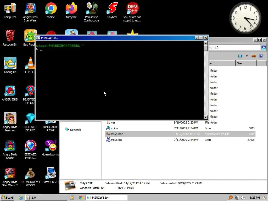Select the msys.bat file row
Viewport: 268px width, 201px height.
coord(180,134)
